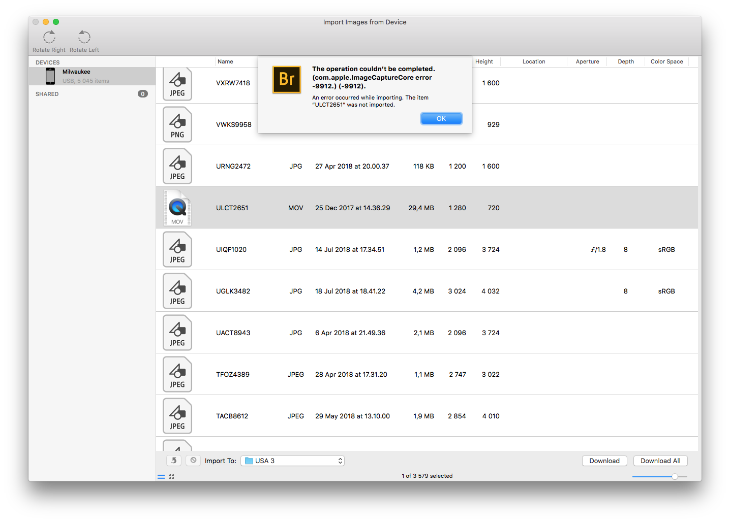The height and width of the screenshot is (522, 730).
Task: Select the Milwaukee iPhone device icon
Action: tap(50, 76)
